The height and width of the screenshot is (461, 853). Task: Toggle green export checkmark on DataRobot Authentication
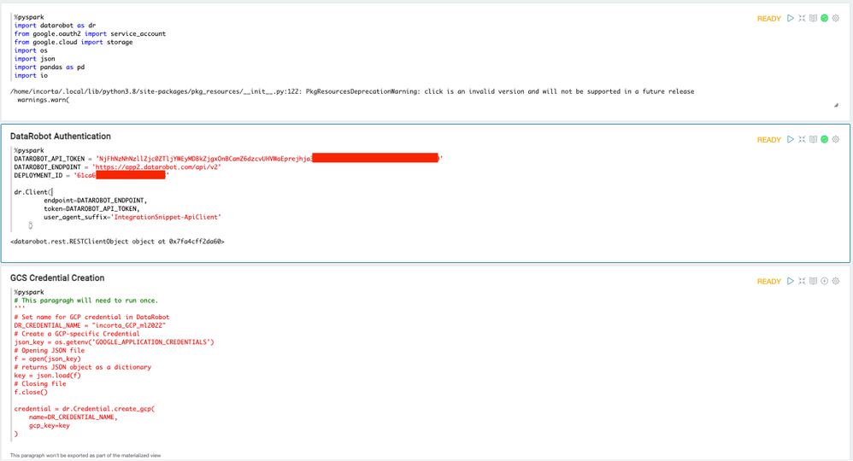click(825, 139)
